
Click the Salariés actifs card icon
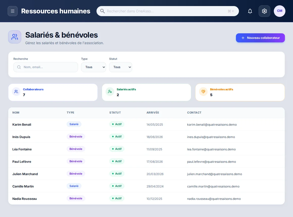110,92
